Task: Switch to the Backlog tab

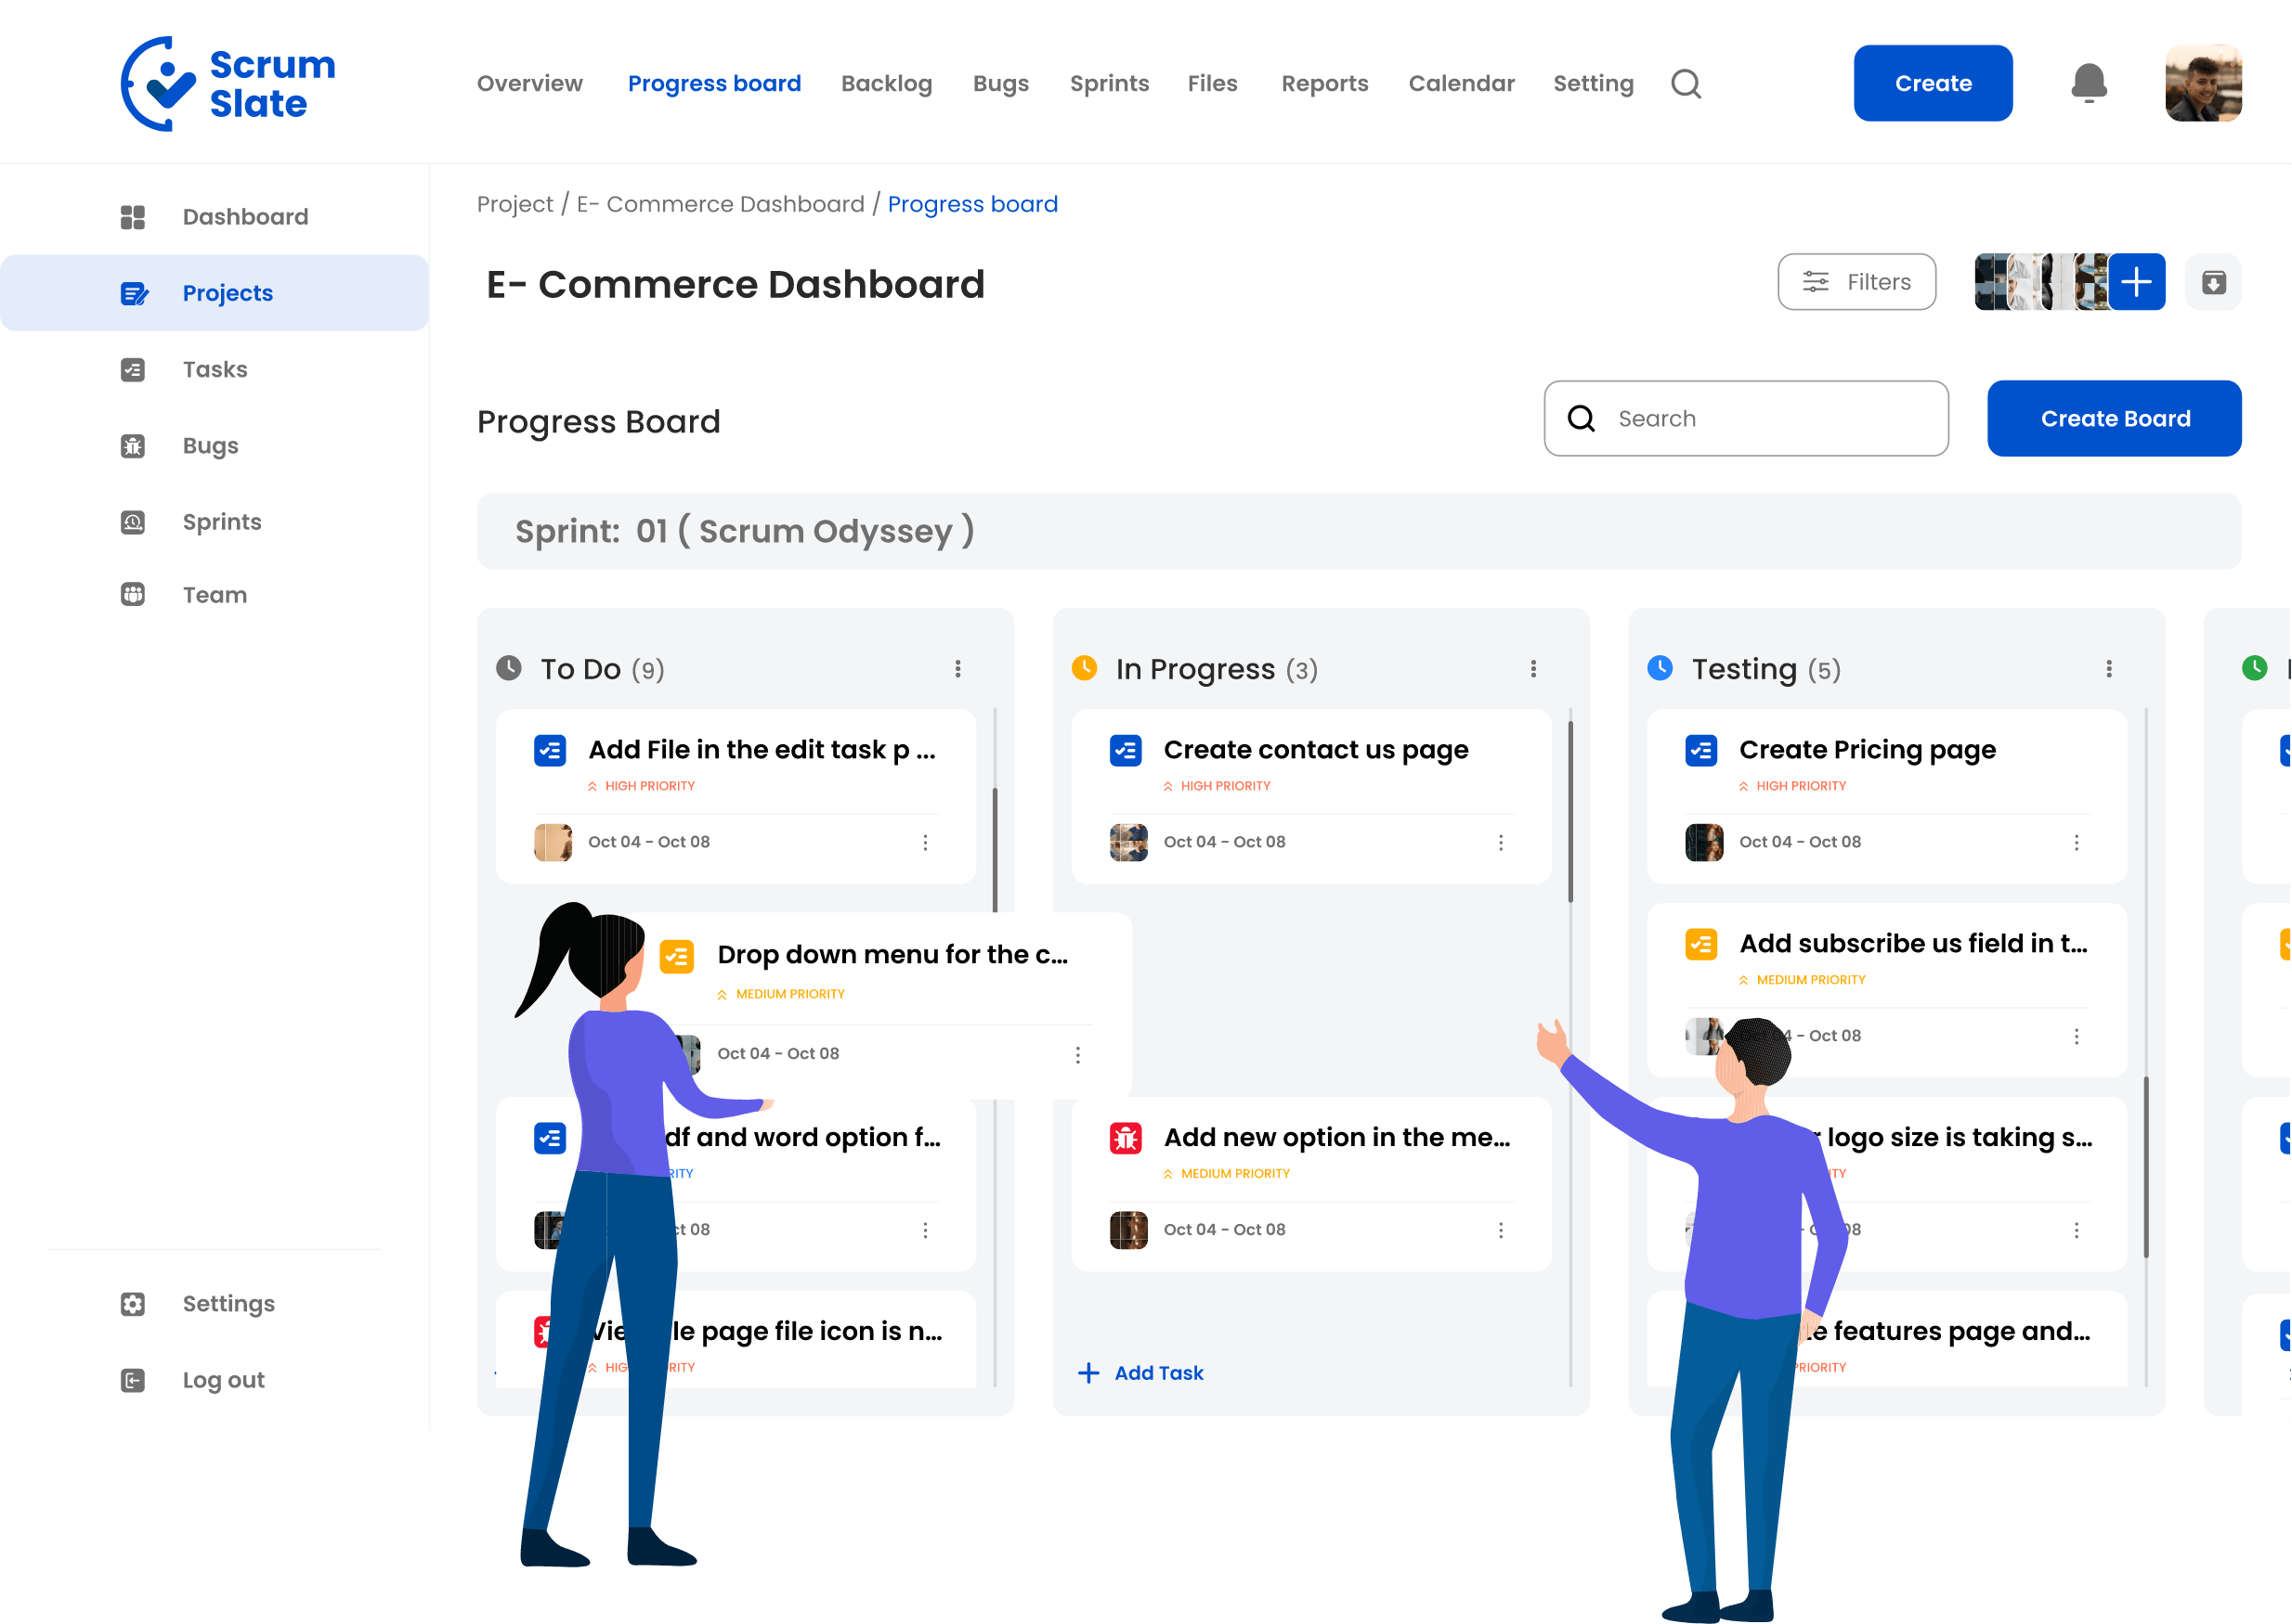Action: point(886,84)
